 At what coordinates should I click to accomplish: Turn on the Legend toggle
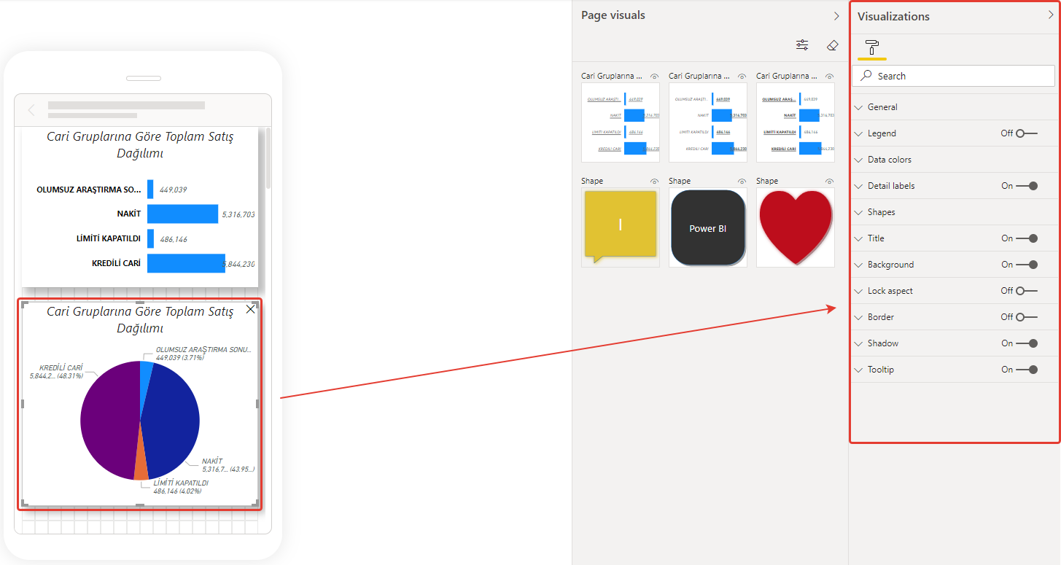[1026, 133]
